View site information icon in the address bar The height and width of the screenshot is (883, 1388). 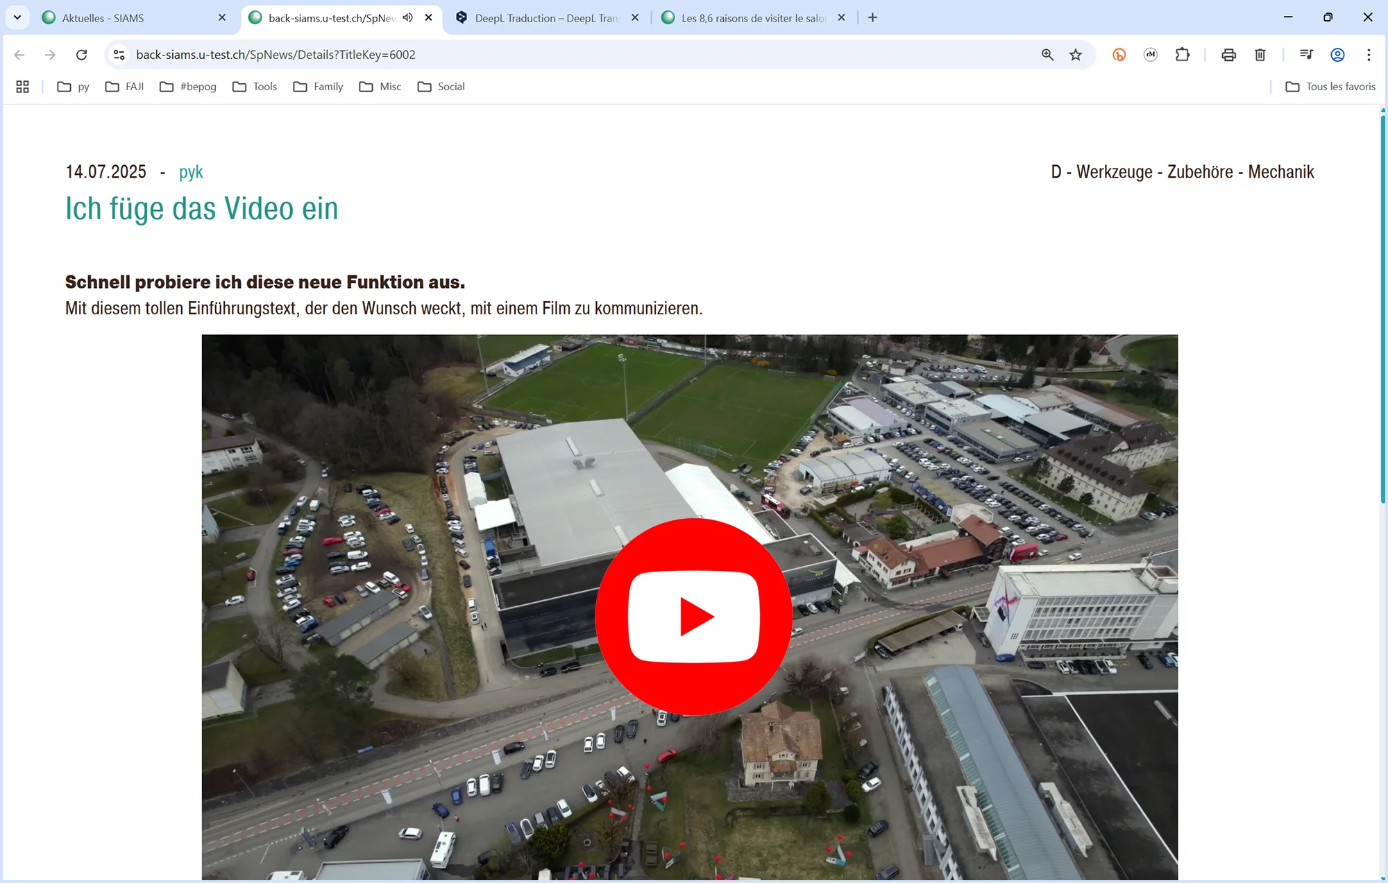point(119,55)
